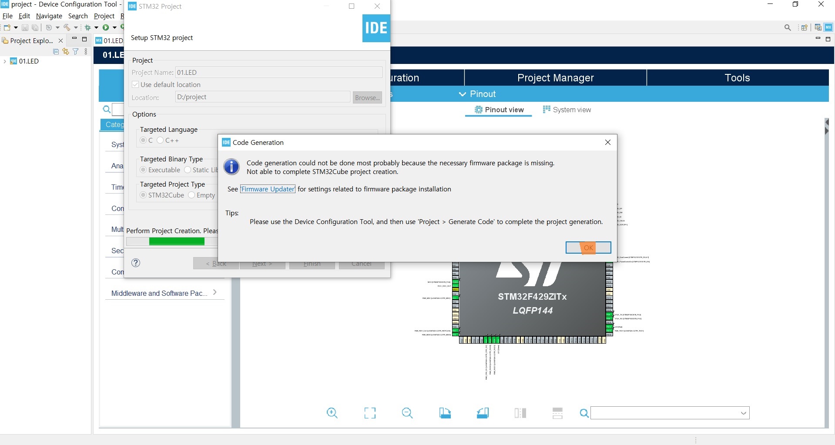Viewport: 835px width, 445px height.
Task: Click the help question mark icon
Action: tap(136, 263)
